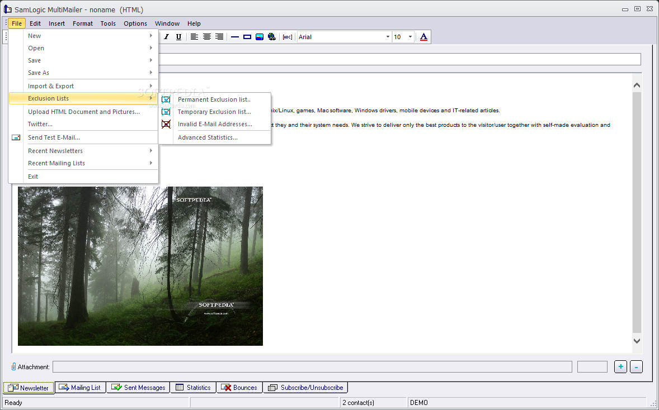Open the font color tool

[423, 37]
